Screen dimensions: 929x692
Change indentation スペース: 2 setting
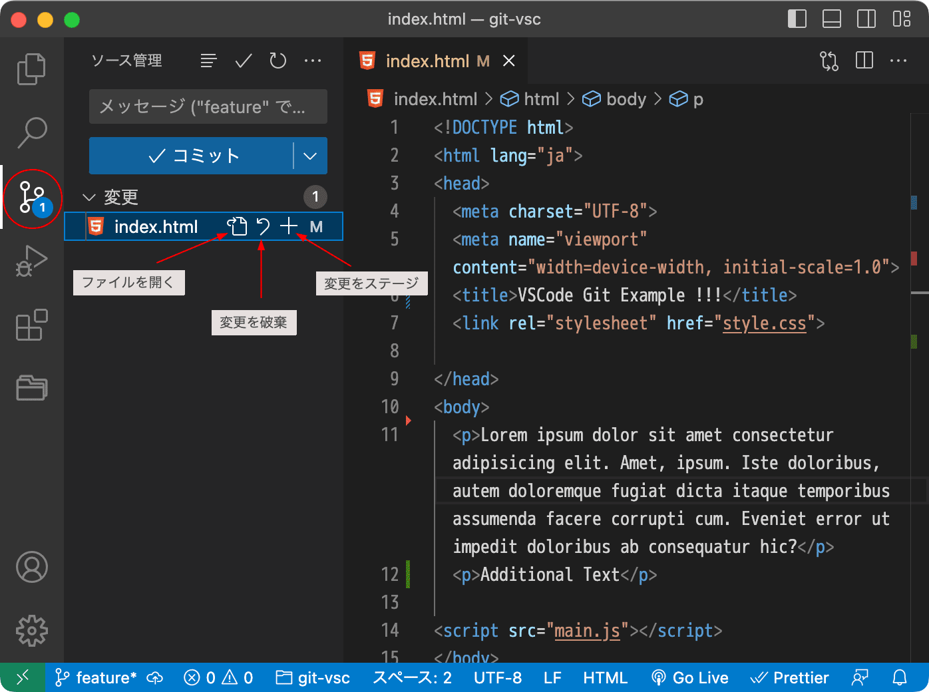[x=412, y=677]
